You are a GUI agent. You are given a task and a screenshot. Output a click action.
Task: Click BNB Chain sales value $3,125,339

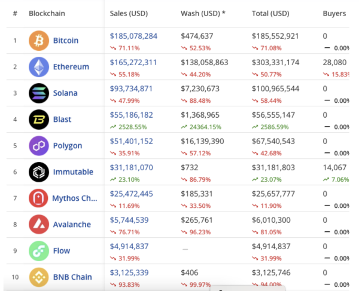coord(129,272)
